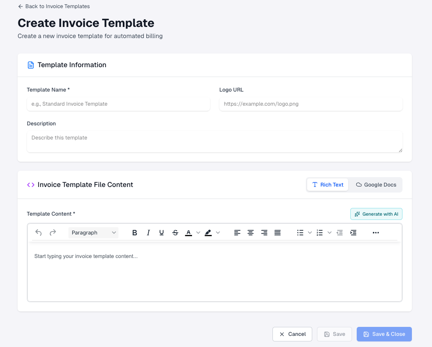Redo the last editor action

pyautogui.click(x=53, y=233)
